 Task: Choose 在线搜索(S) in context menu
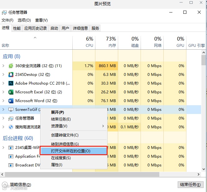pyautogui.click(x=74, y=158)
